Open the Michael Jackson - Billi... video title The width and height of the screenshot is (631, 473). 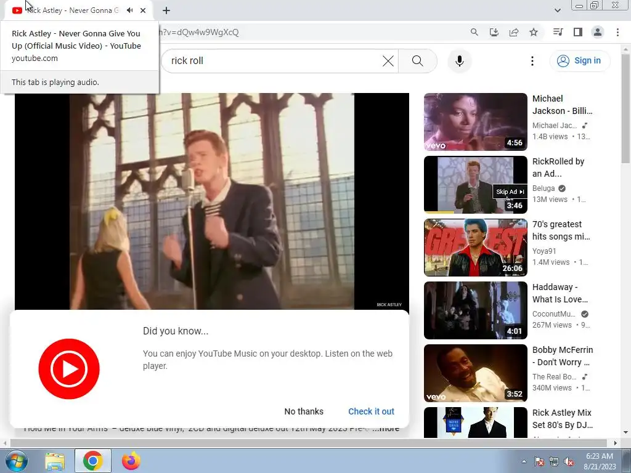click(x=562, y=105)
